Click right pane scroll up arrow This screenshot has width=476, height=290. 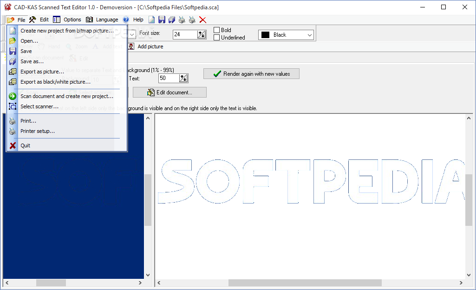coord(469,118)
